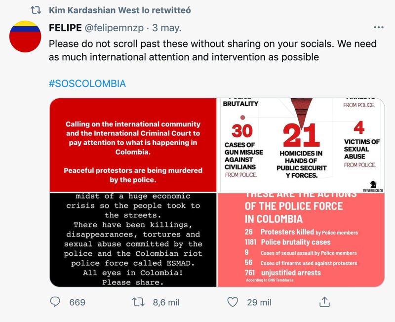Retweet using the retweet arrows icon
Image resolution: width=395 pixels, height=322 pixels.
click(x=139, y=302)
